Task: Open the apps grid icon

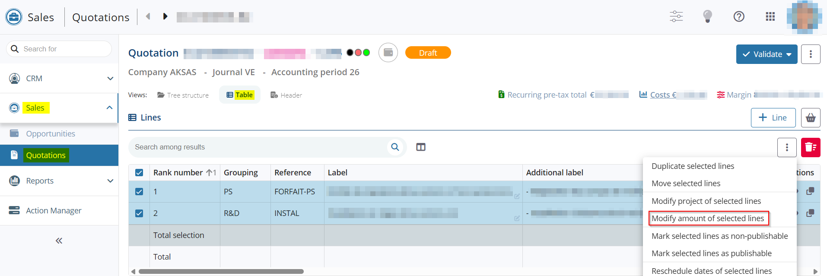Action: pyautogui.click(x=770, y=17)
